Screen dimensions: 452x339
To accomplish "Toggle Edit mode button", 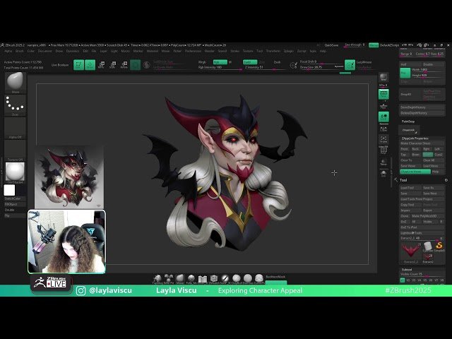I will [78, 64].
